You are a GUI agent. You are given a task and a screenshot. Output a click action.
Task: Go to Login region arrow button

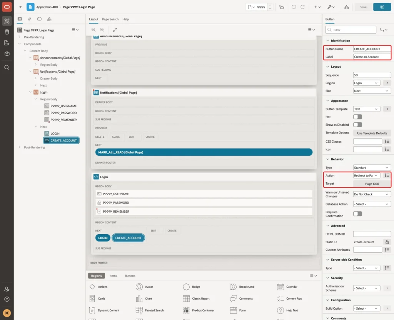(x=387, y=83)
